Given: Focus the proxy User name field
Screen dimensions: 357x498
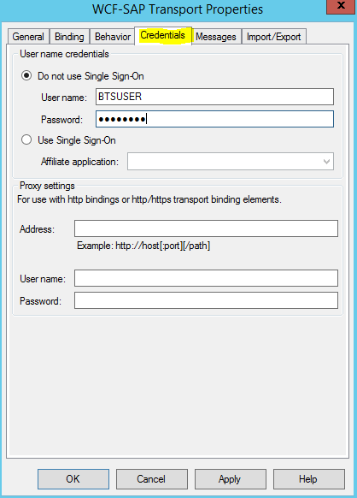Looking at the screenshot, I should 206,278.
